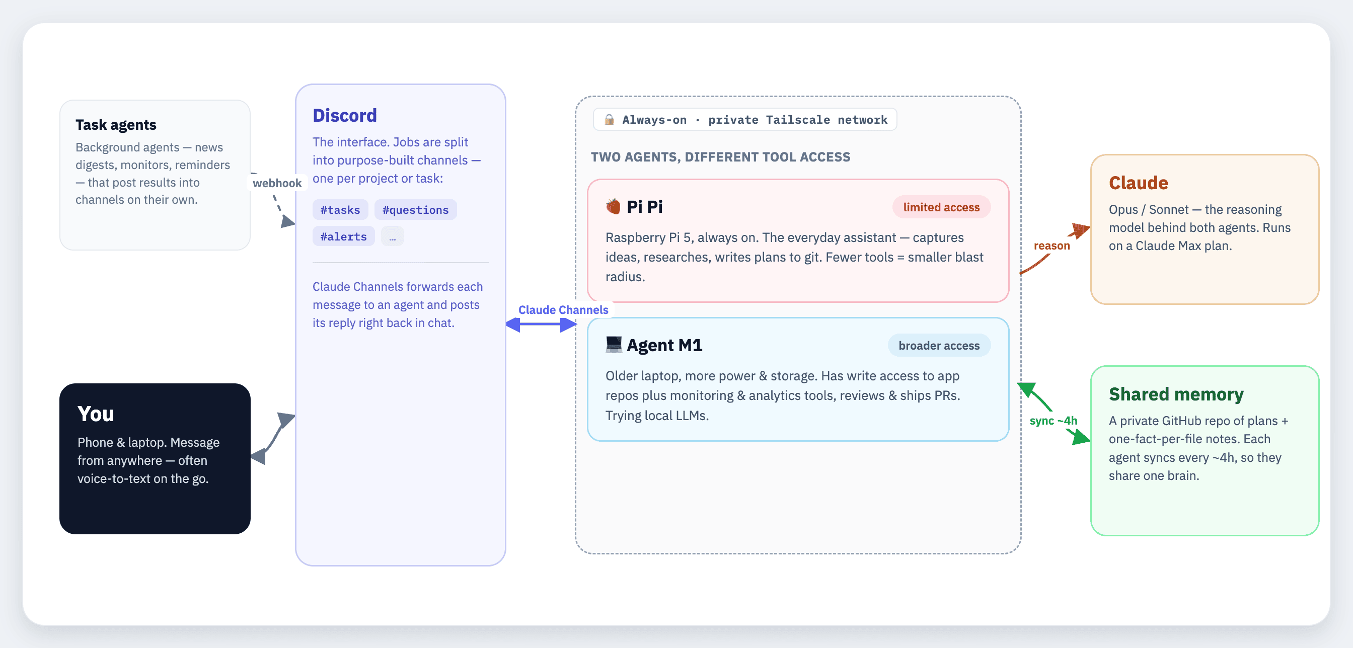Click 'The interface. Jobs are split' text
This screenshot has height=648, width=1353.
tap(397, 160)
